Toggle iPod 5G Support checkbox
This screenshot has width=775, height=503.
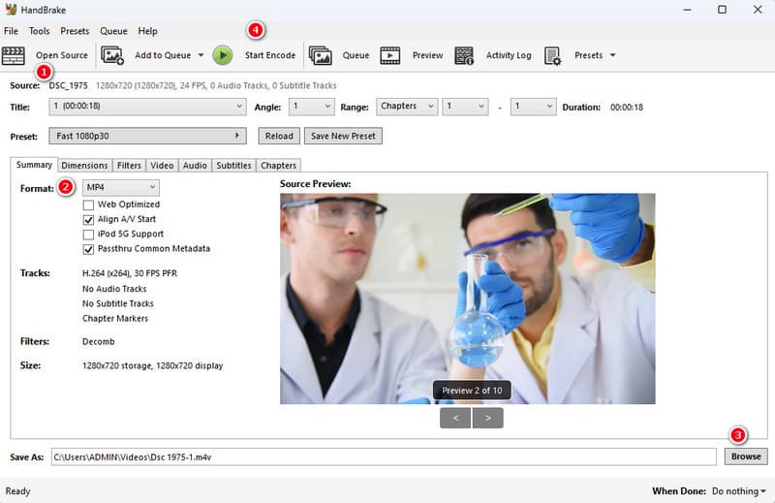tap(89, 234)
